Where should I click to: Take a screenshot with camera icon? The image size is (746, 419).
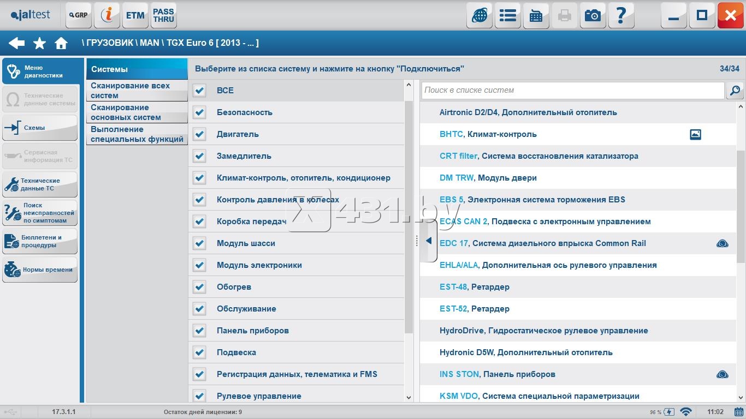point(593,16)
